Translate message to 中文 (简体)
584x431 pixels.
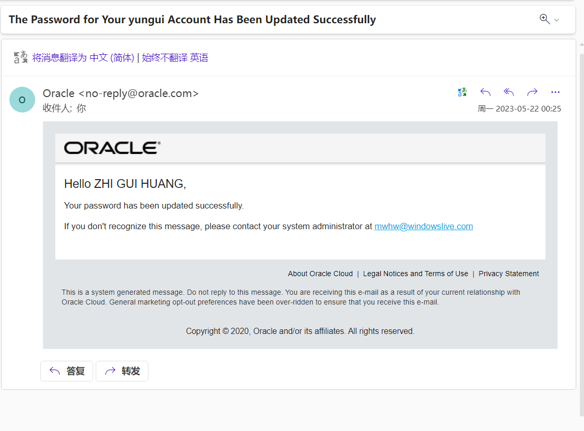point(83,58)
